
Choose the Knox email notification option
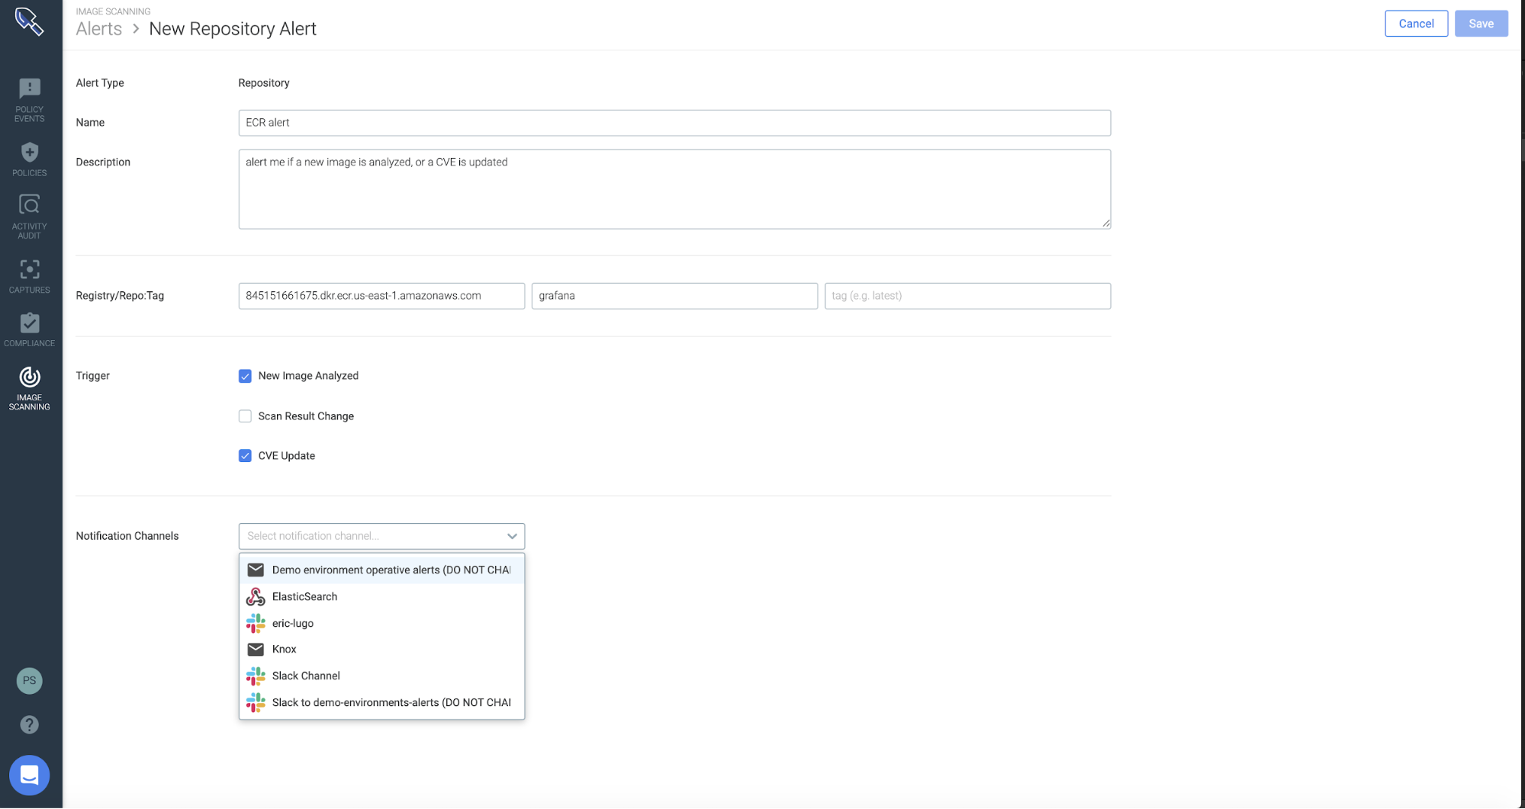[283, 649]
